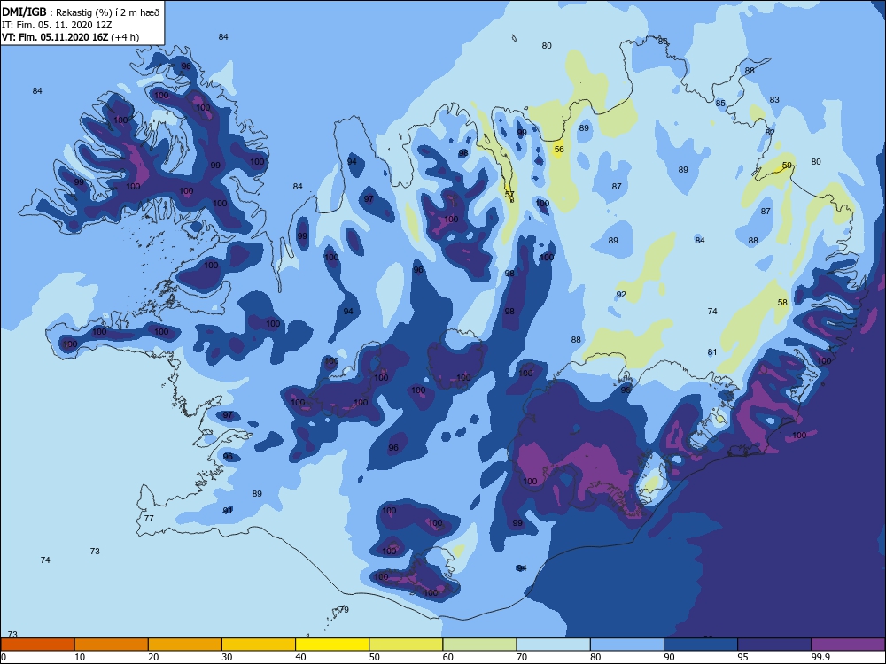This screenshot has height=664, width=886.
Task: Click the bright yellow 40–50 legend swatch
Action: pyautogui.click(x=332, y=645)
